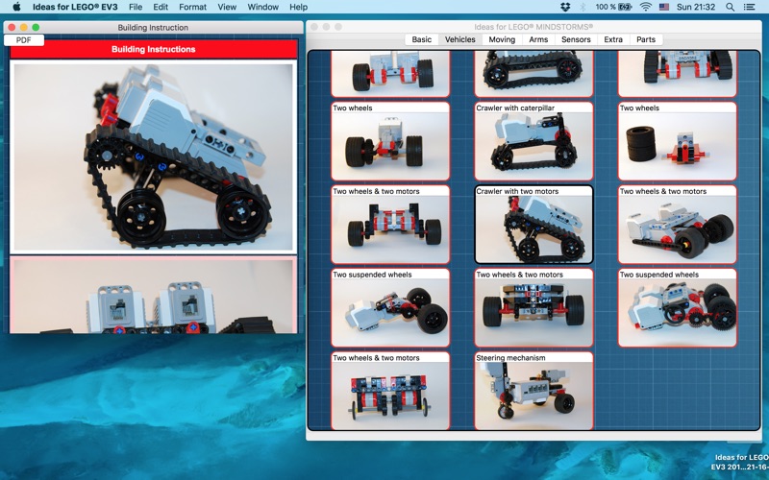Click the Ideas for LEGO MINDSTORMS window title
The width and height of the screenshot is (769, 480).
pos(533,27)
